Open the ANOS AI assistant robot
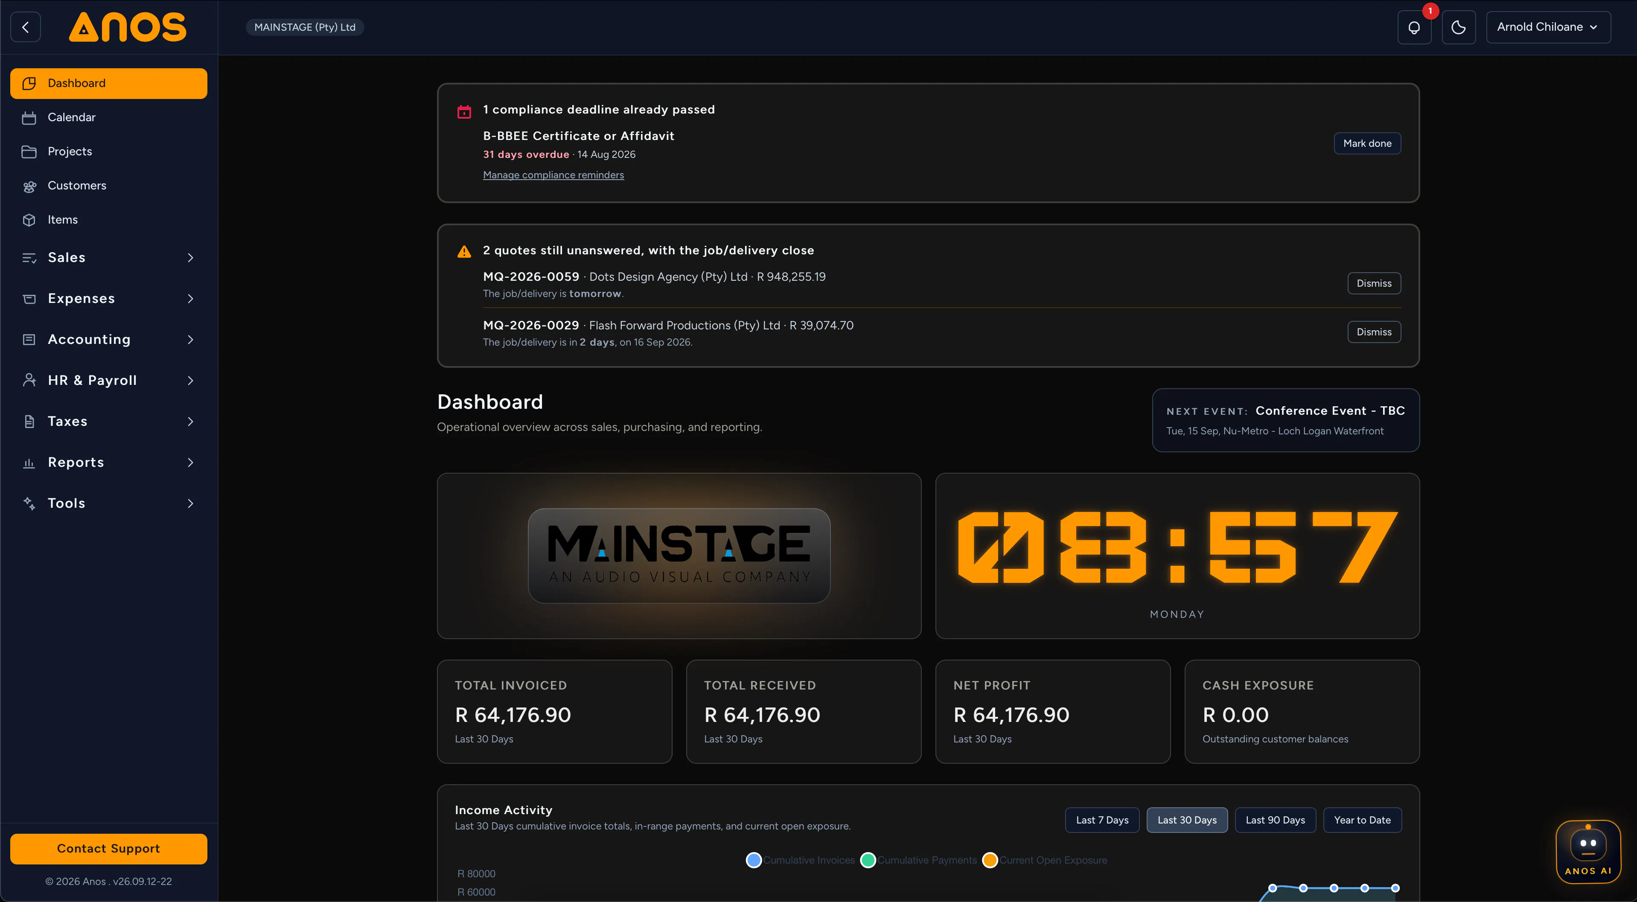 (x=1588, y=852)
